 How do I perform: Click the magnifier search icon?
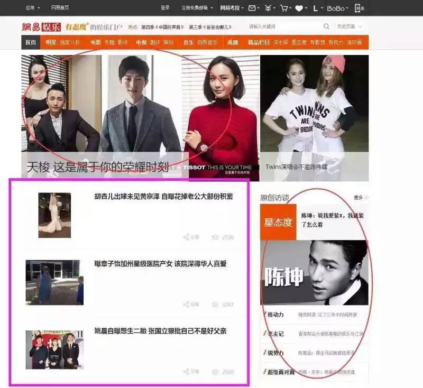(326, 26)
